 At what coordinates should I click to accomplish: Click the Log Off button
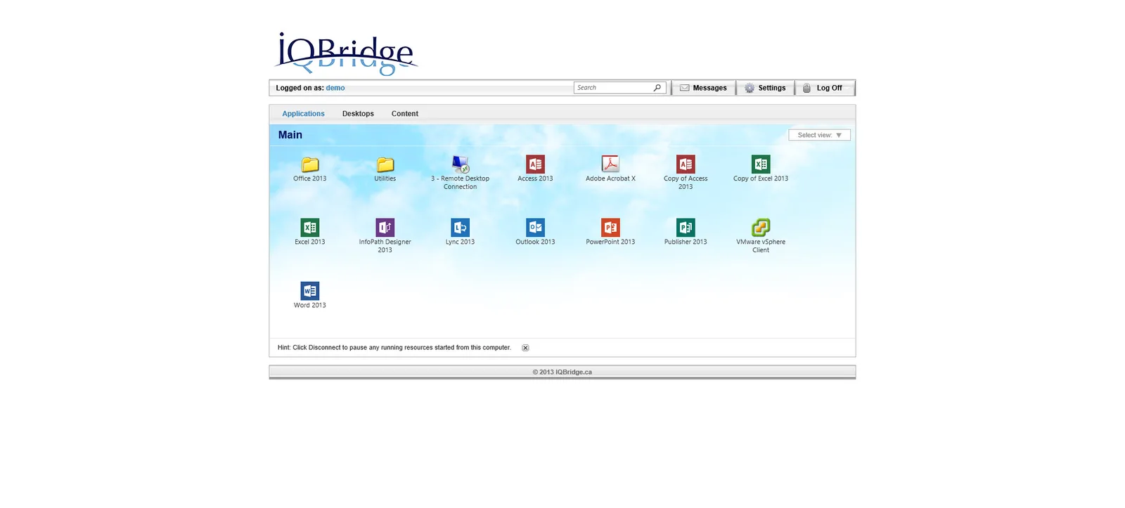coord(824,88)
